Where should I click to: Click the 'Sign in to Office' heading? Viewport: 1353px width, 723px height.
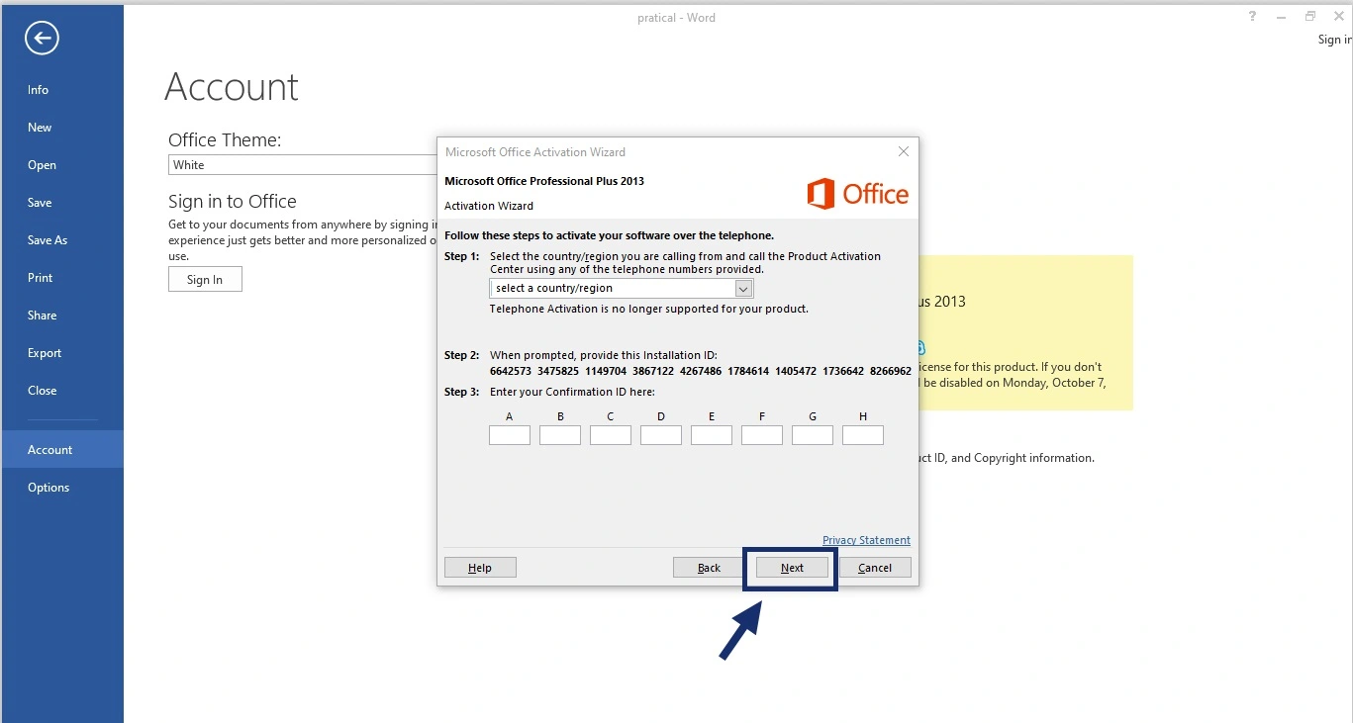click(x=233, y=202)
